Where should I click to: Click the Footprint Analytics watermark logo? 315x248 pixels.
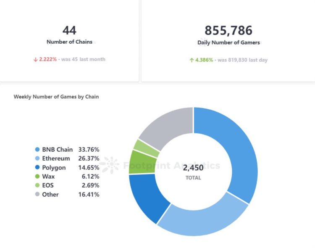click(x=110, y=165)
